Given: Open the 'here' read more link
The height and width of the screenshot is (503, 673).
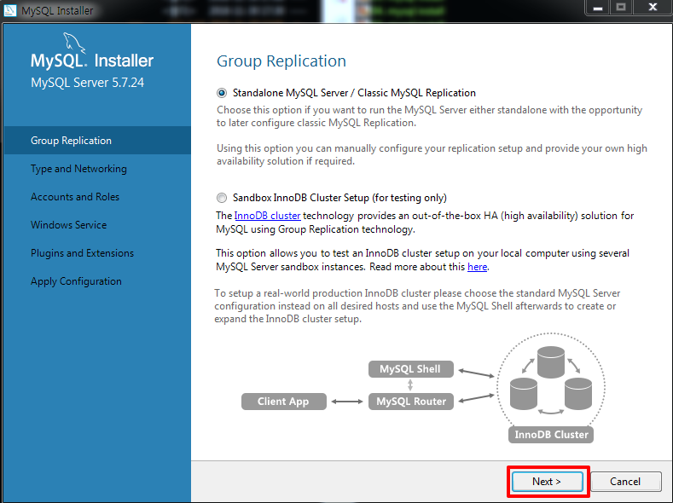Looking at the screenshot, I should 477,267.
